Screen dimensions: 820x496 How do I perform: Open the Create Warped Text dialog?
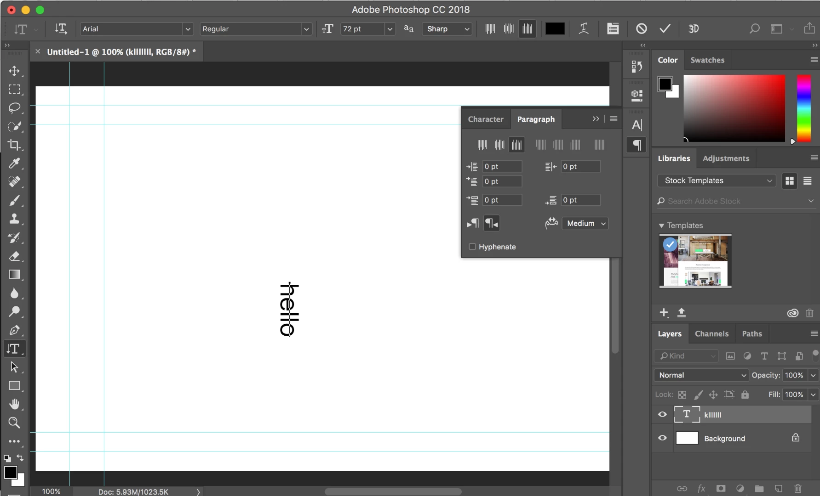[584, 29]
